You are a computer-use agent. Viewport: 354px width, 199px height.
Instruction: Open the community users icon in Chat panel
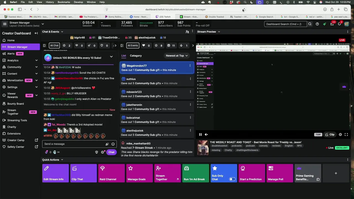tap(187, 32)
